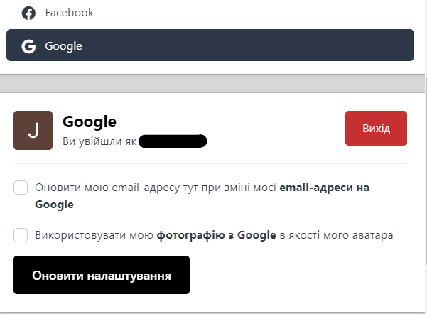The height and width of the screenshot is (314, 427).
Task: Select the highlighted Google provider entry
Action: 210,46
